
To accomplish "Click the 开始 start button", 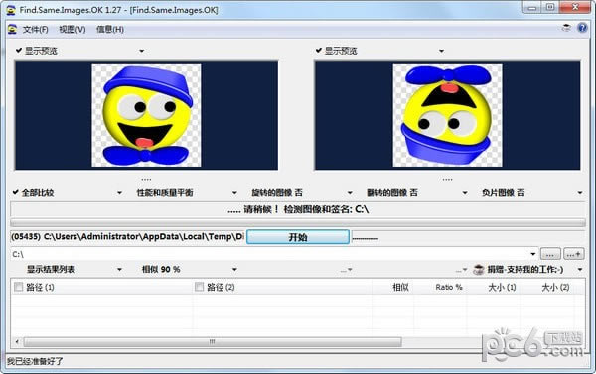I will pos(298,237).
